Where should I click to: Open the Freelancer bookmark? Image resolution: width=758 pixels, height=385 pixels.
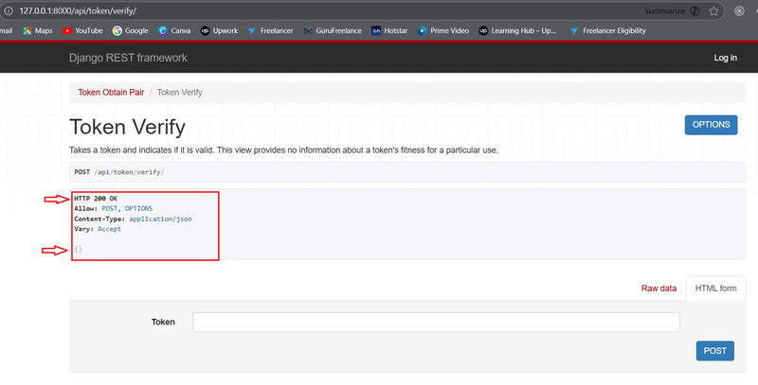[x=271, y=30]
